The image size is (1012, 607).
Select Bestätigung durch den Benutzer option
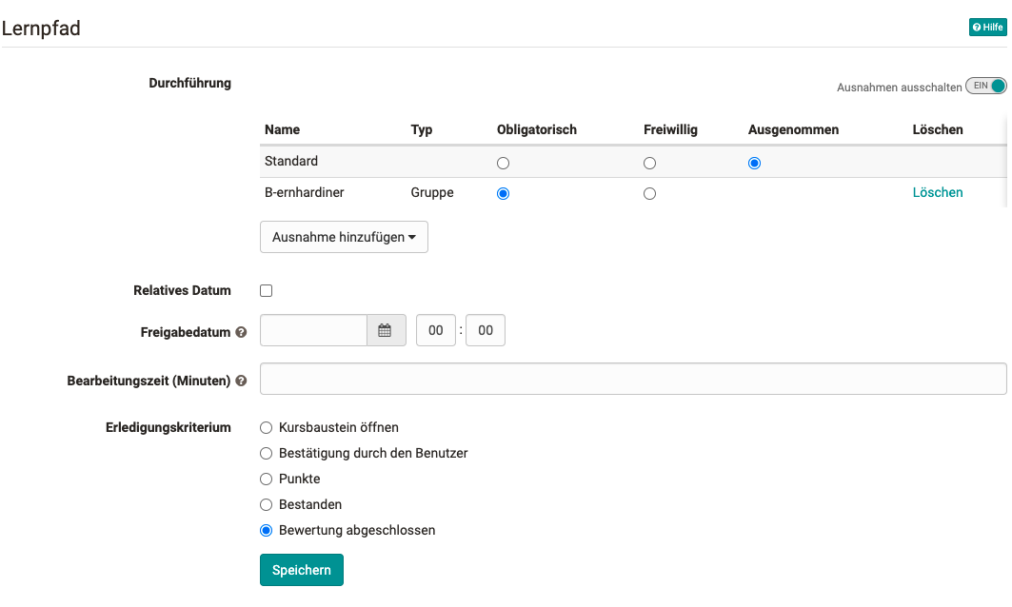click(267, 454)
